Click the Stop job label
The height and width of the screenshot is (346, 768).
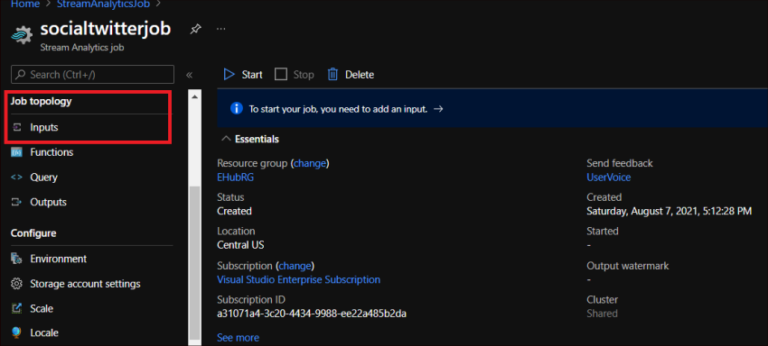pyautogui.click(x=304, y=75)
